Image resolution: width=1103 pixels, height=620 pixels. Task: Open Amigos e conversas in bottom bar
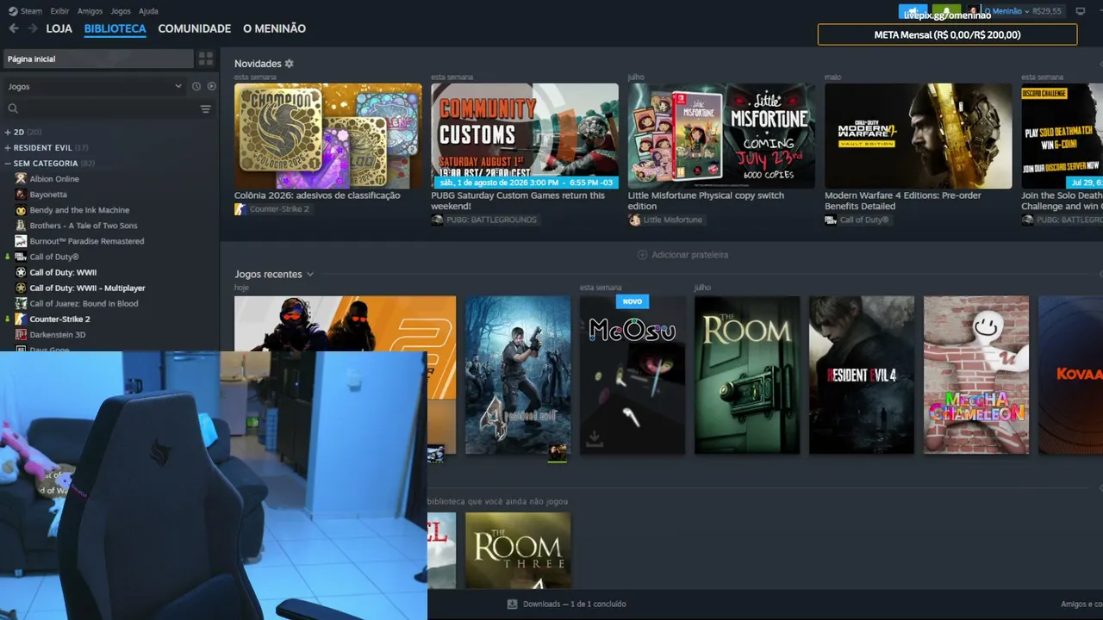(x=1082, y=604)
